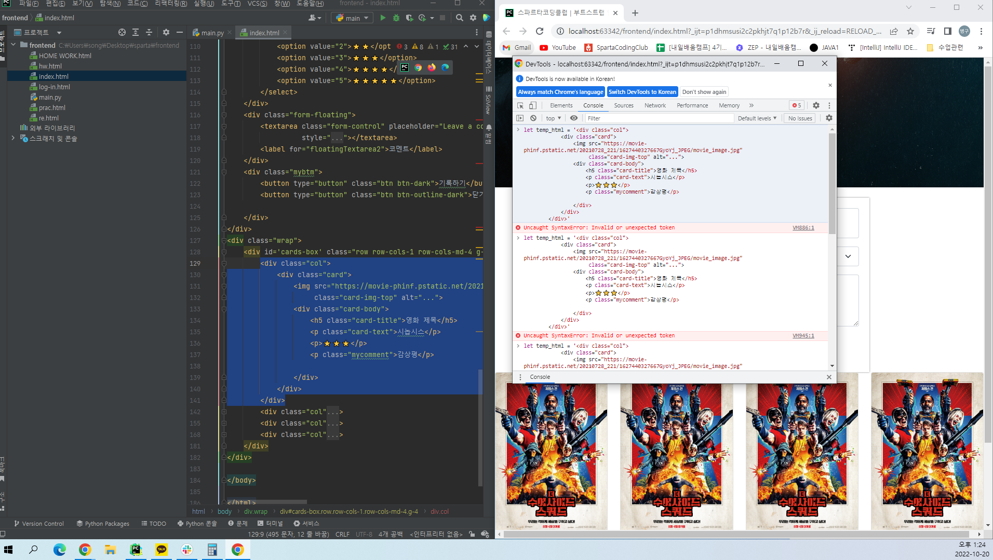Show more DevTools tabs chevron
The height and width of the screenshot is (560, 993).
pos(751,105)
